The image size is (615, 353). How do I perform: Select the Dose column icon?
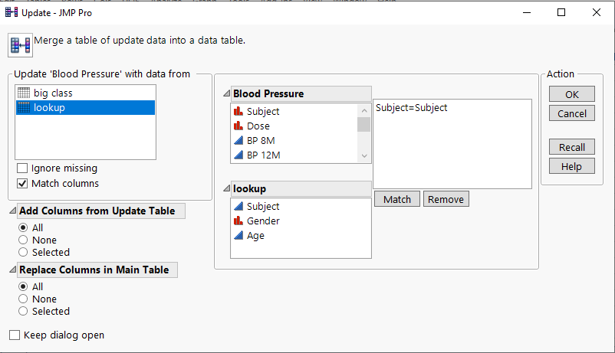pos(238,126)
